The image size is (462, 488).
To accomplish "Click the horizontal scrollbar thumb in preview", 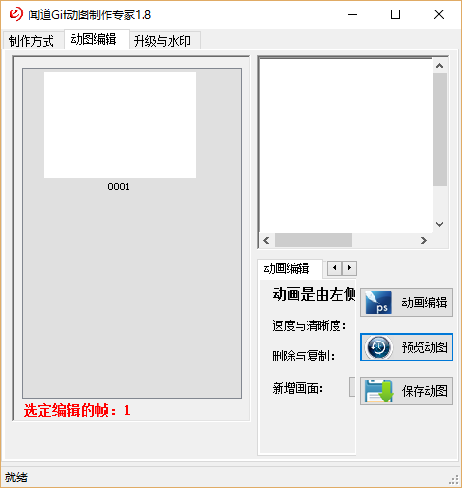I will [313, 241].
